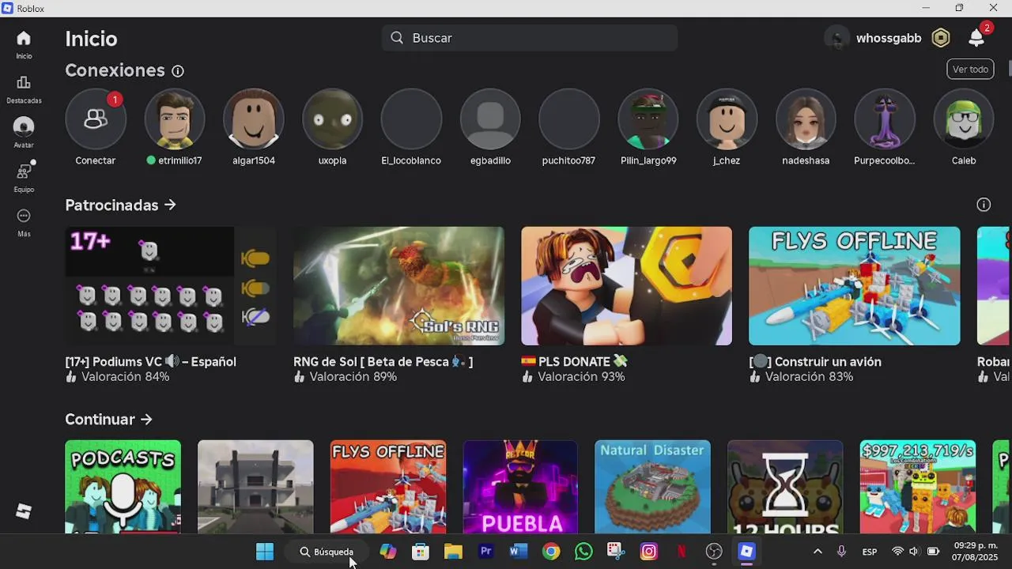Open PODCASTS game in Continuar row

click(123, 487)
